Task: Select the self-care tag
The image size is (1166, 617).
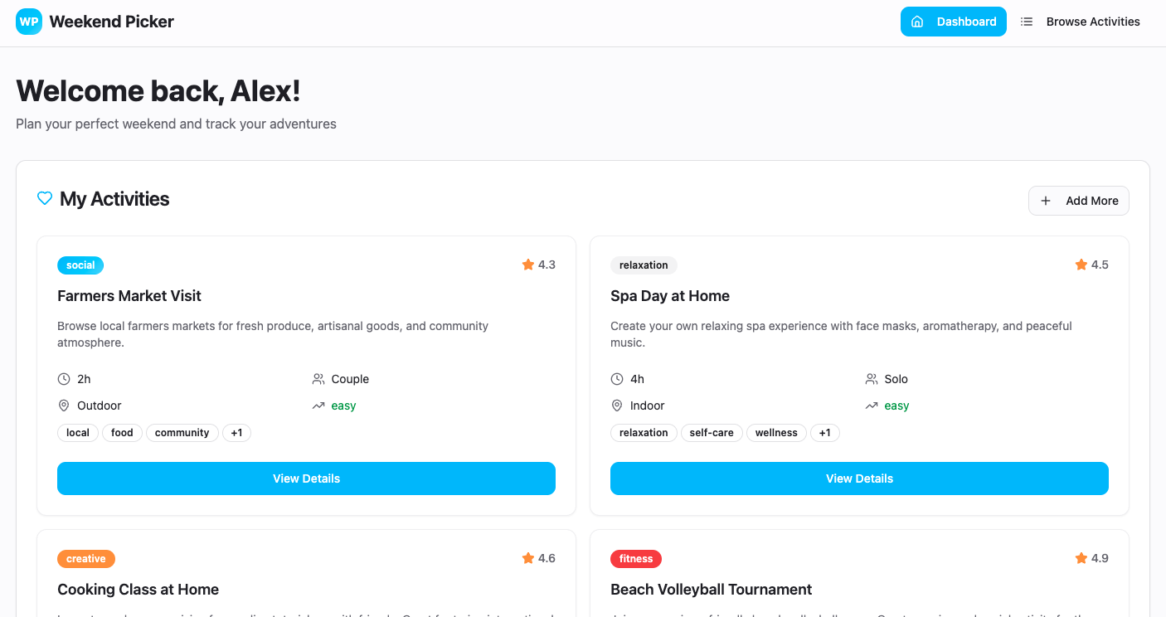Action: (x=712, y=433)
